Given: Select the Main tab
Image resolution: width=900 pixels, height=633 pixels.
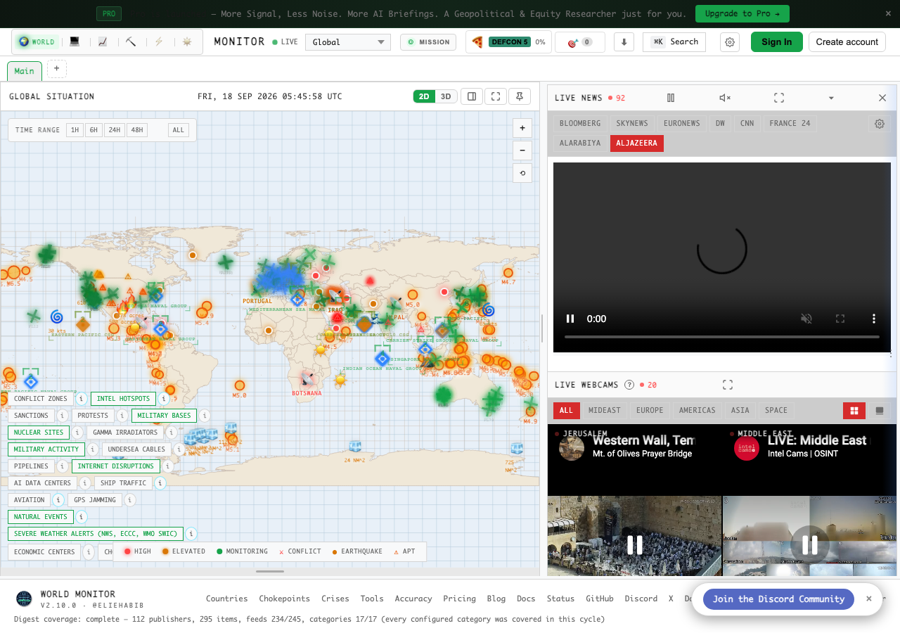Looking at the screenshot, I should coord(25,71).
